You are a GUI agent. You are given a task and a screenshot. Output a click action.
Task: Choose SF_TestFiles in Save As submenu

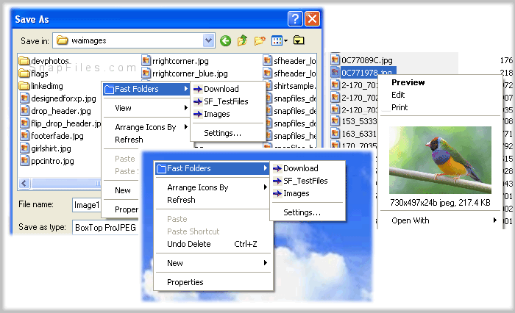pyautogui.click(x=228, y=101)
